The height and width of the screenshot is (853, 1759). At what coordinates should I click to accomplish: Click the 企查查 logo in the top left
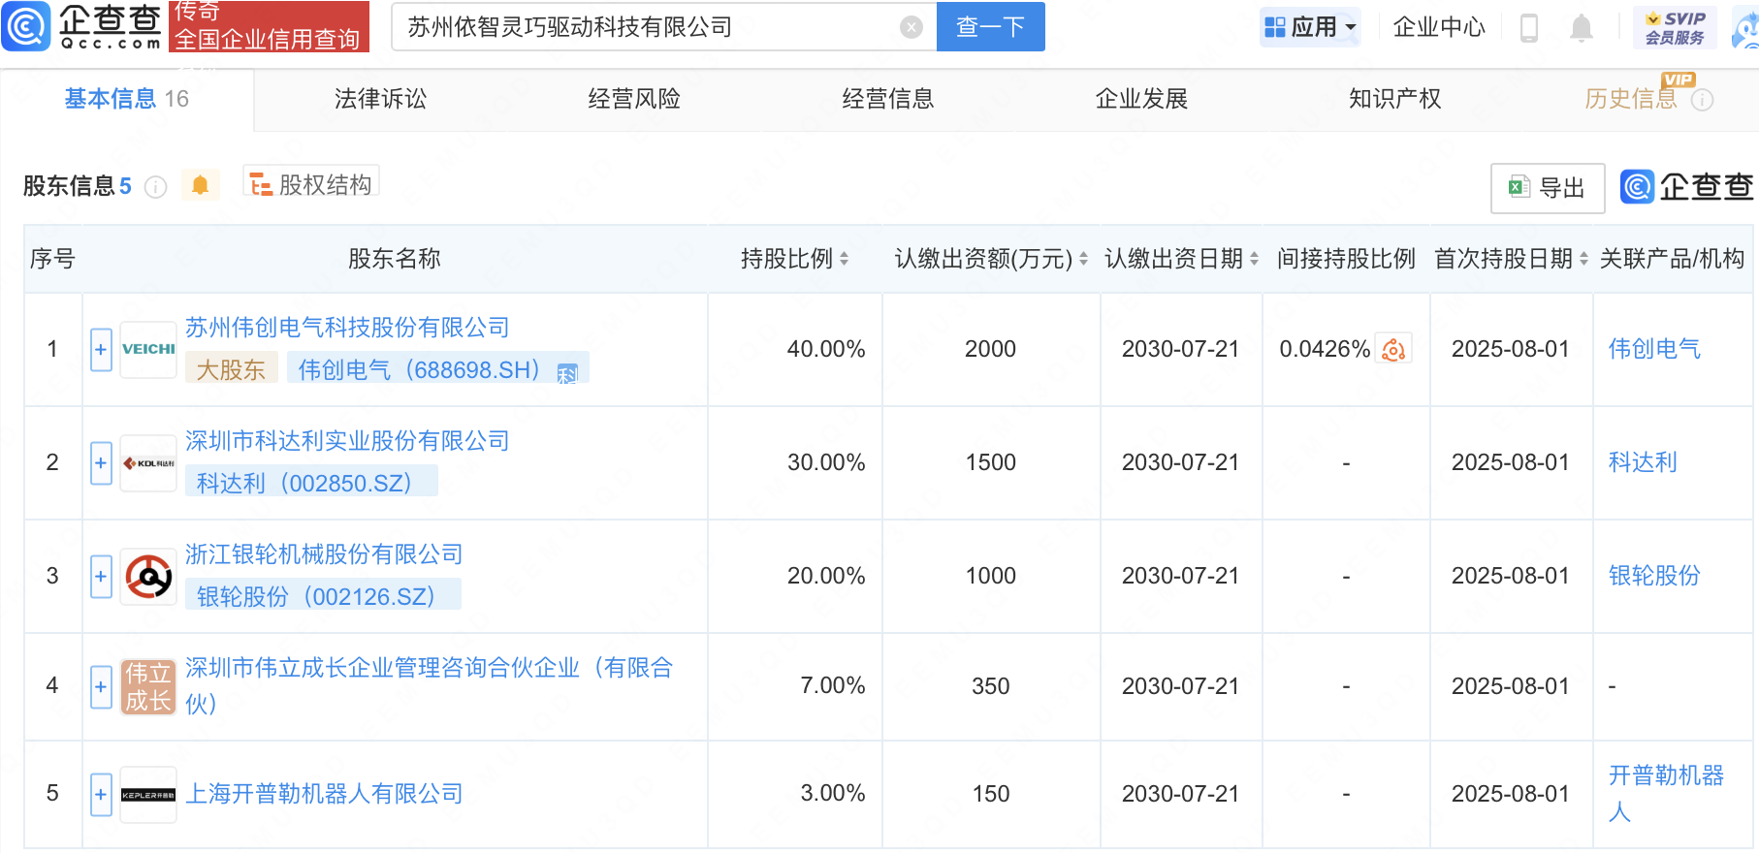click(x=83, y=26)
